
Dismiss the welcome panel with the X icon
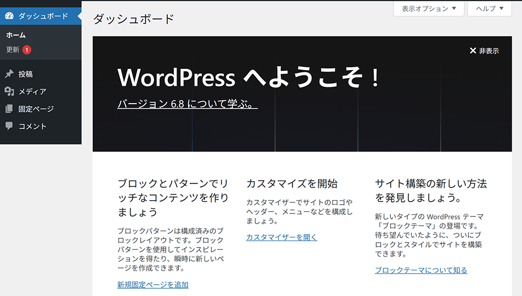click(x=473, y=51)
